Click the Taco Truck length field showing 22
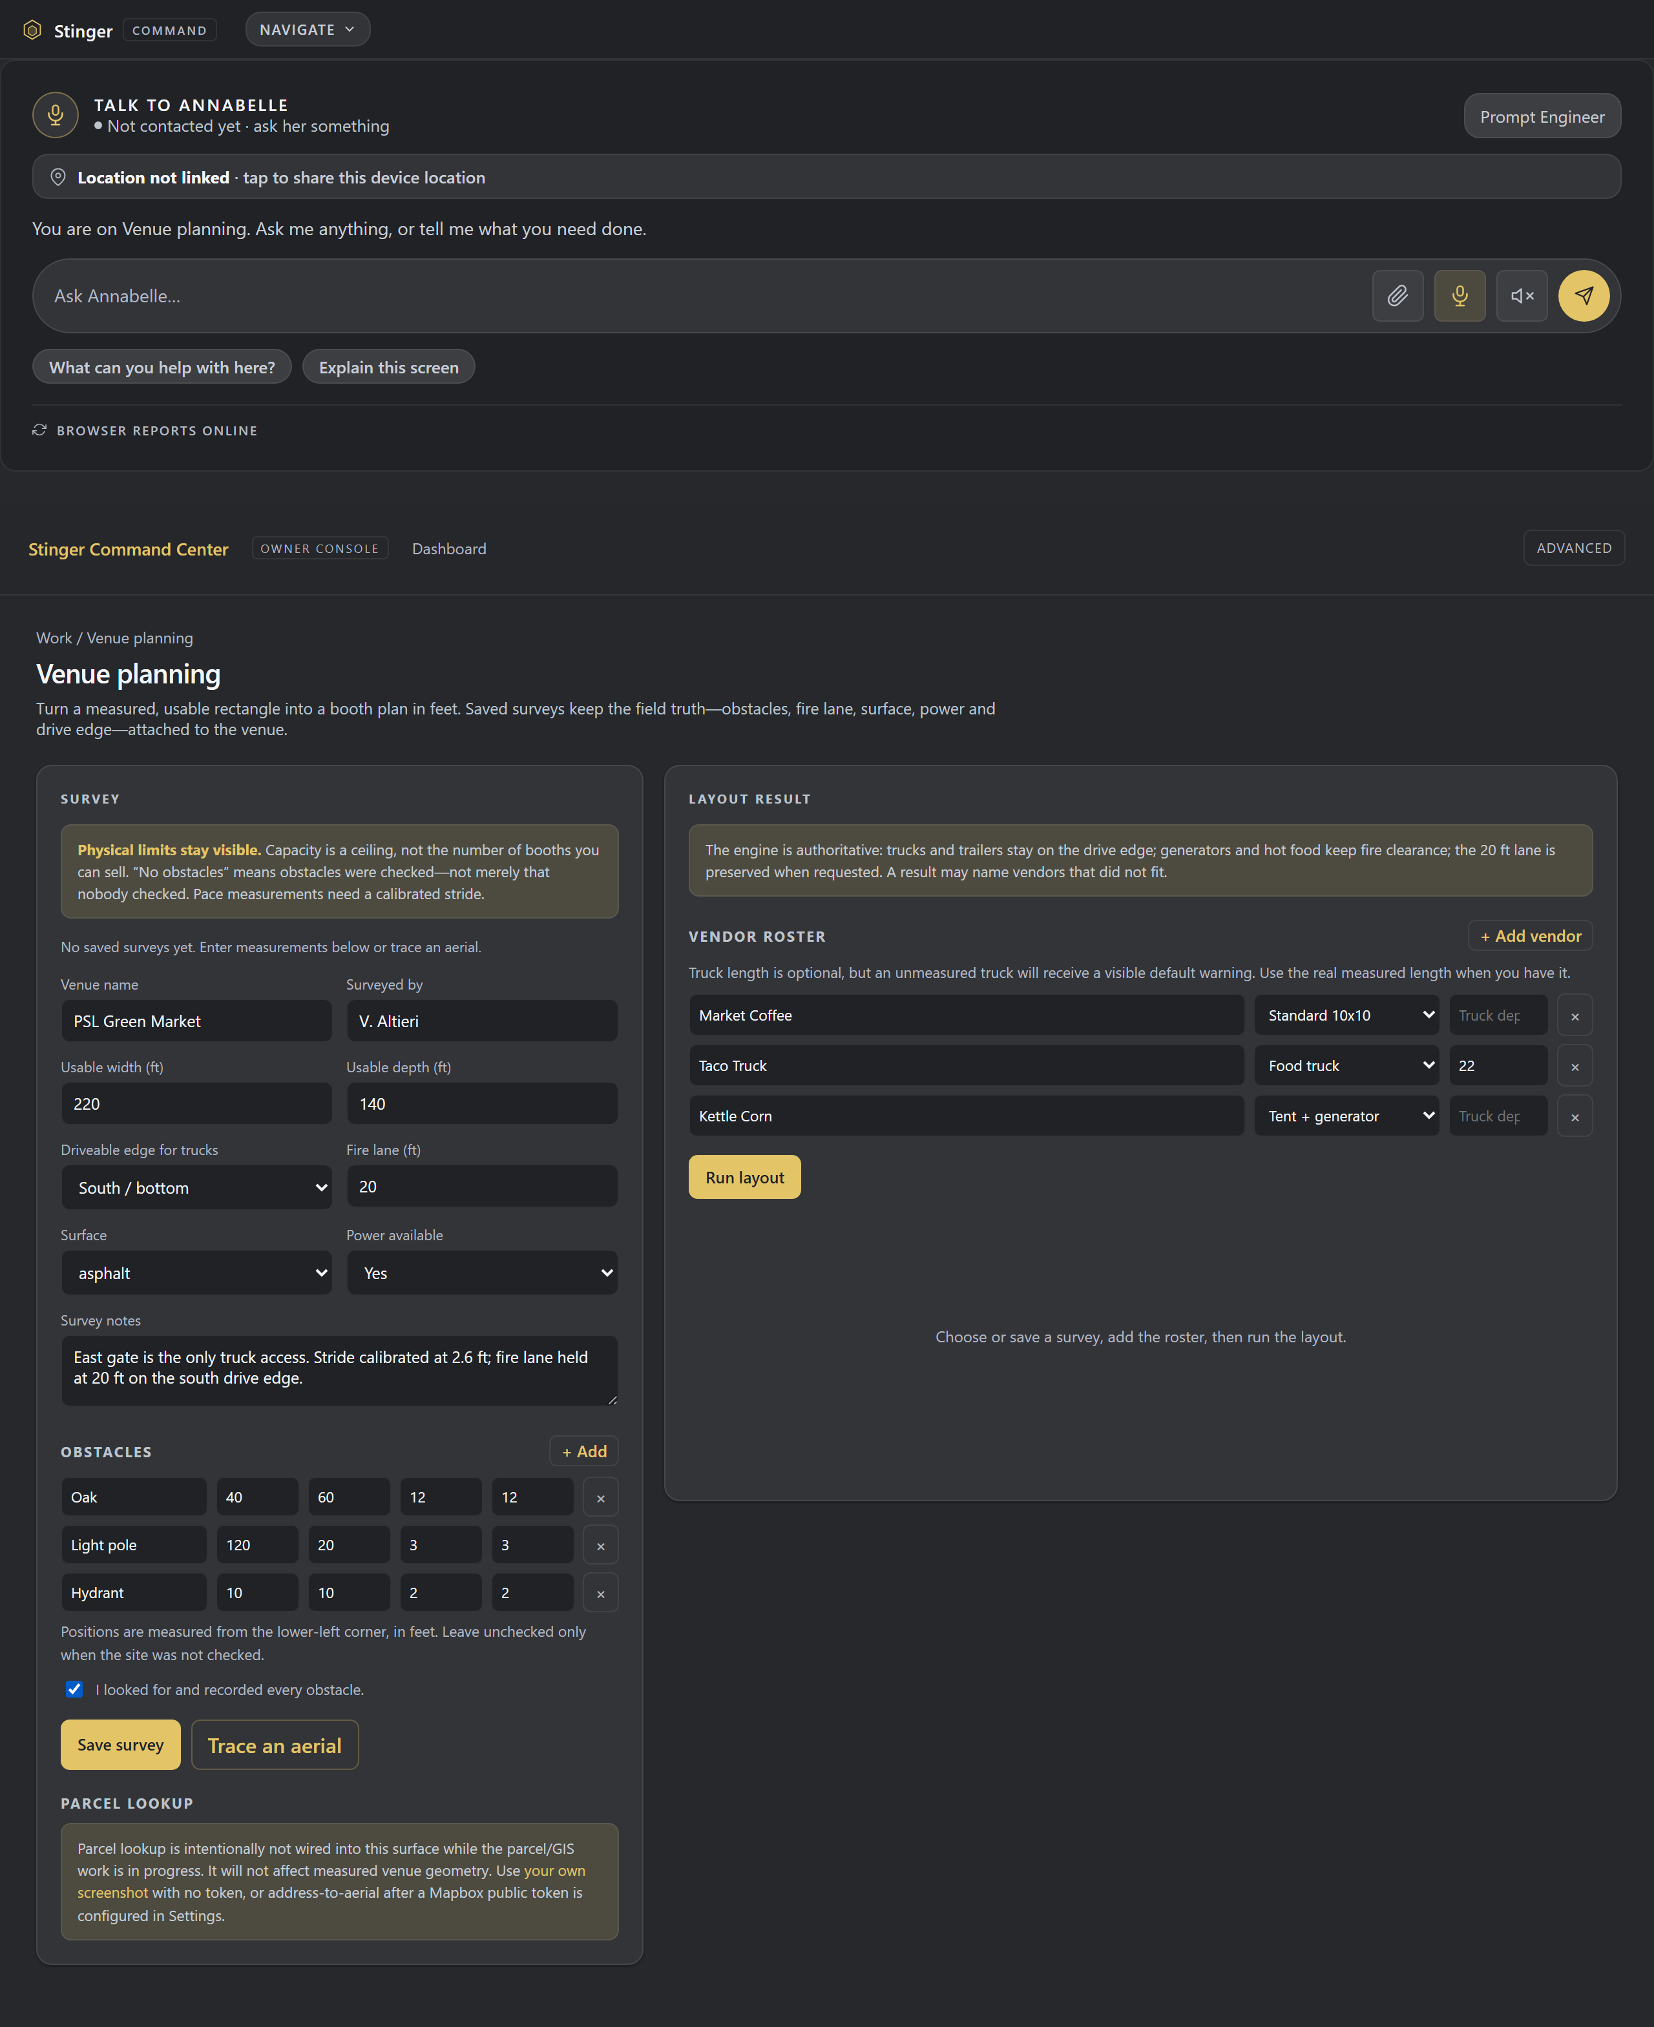The image size is (1654, 2027). pos(1498,1066)
